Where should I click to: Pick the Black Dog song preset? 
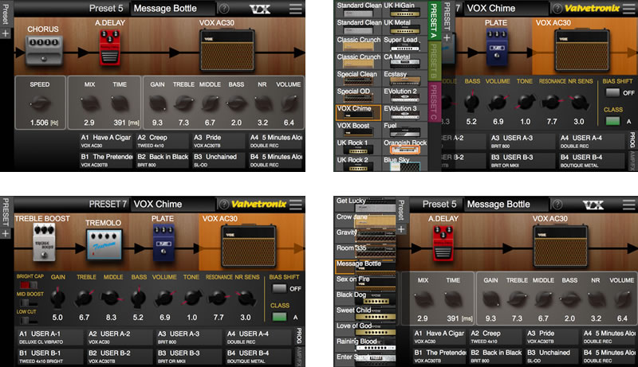(365, 298)
